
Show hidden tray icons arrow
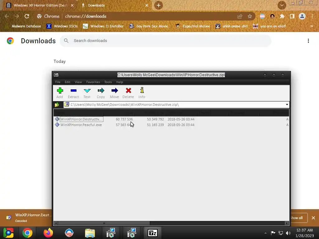coord(265,233)
